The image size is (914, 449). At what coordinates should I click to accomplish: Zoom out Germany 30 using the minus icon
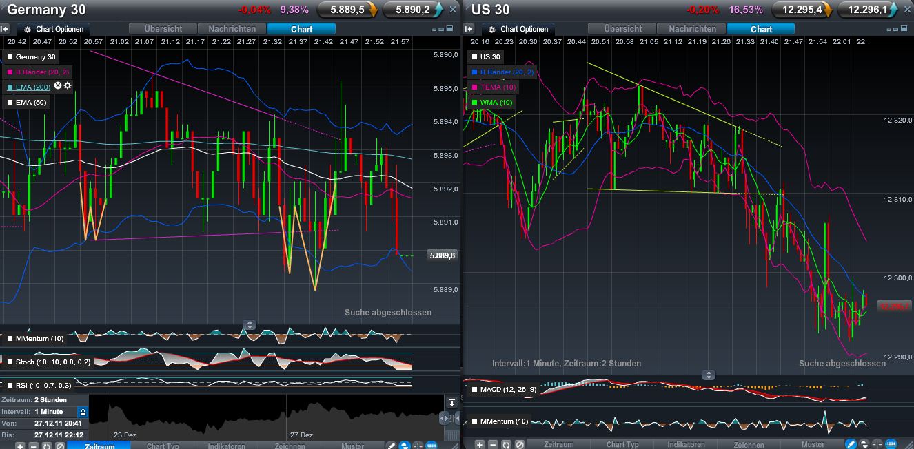point(32,446)
